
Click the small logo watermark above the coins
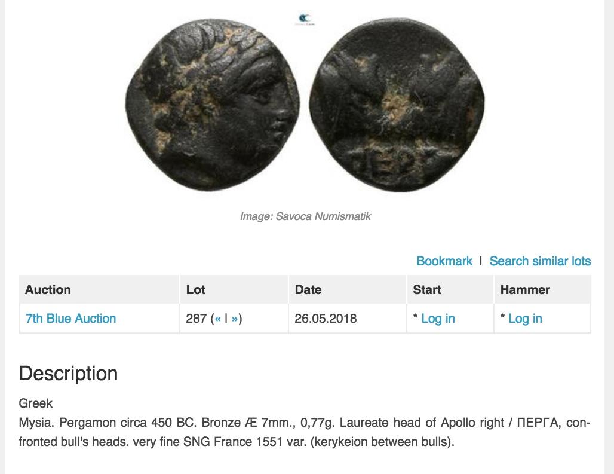pyautogui.click(x=306, y=20)
